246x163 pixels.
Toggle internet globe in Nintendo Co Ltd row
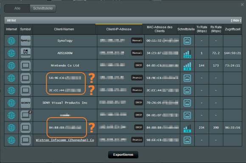11,66
